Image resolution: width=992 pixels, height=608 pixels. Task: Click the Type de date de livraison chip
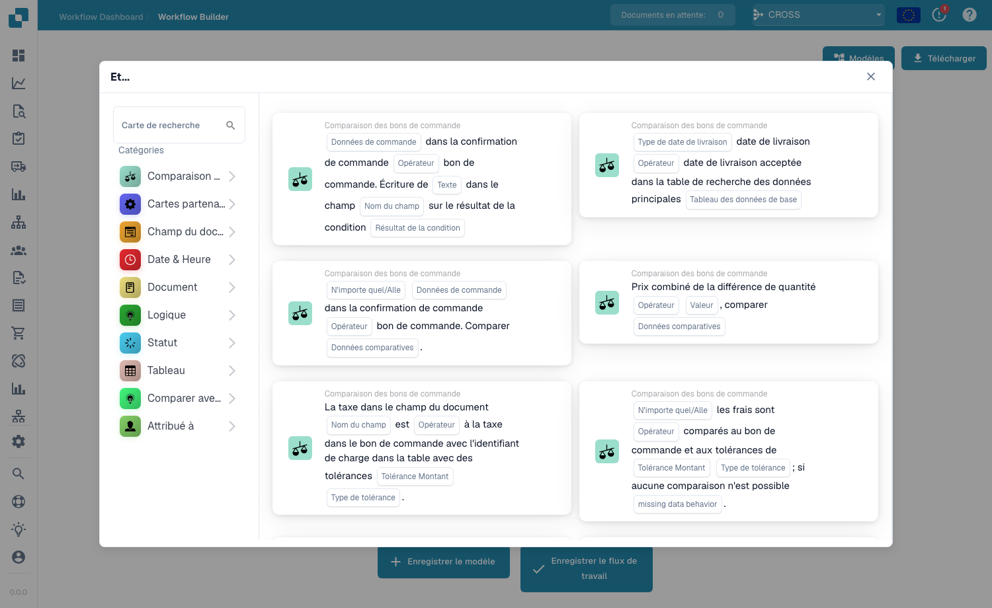(682, 142)
